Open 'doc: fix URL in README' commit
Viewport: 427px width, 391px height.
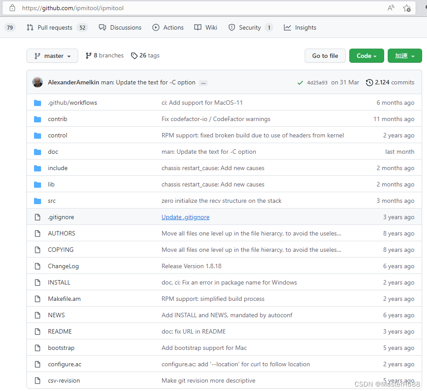(193, 332)
